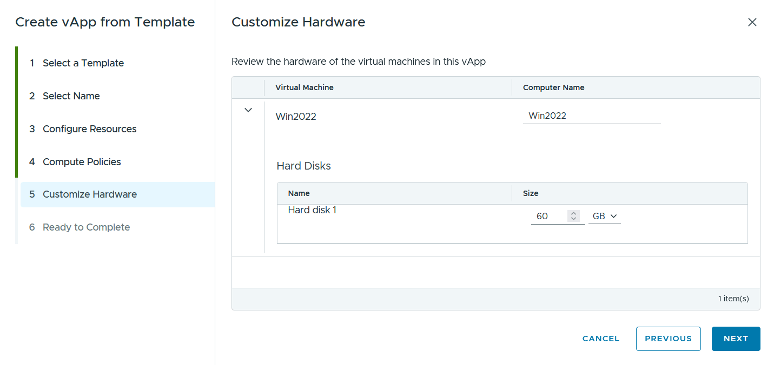Click the Computer Name column header
The height and width of the screenshot is (365, 774).
pyautogui.click(x=553, y=87)
